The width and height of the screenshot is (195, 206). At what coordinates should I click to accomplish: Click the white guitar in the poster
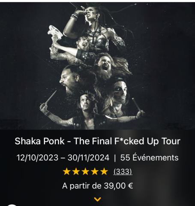click(55, 33)
